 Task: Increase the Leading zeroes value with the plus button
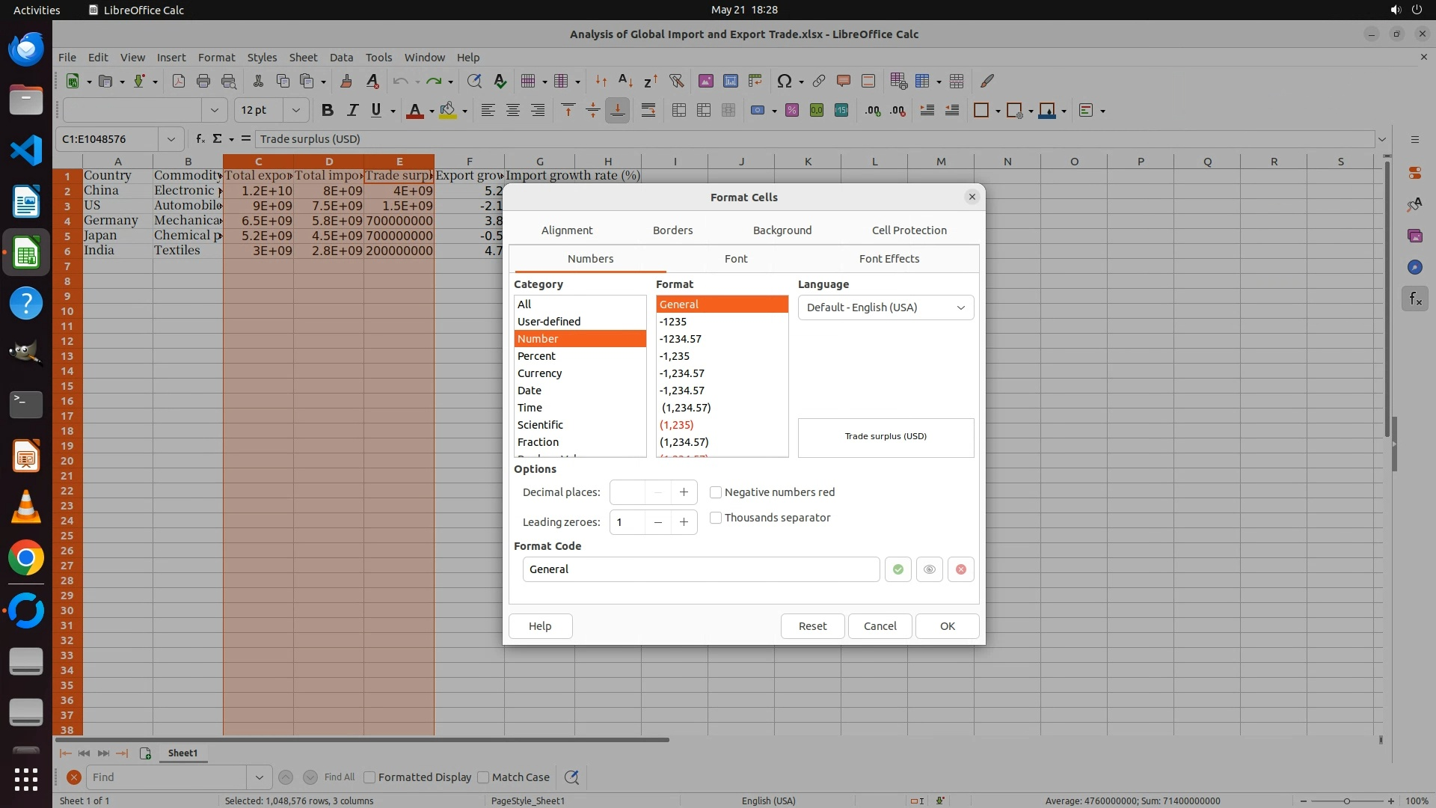click(x=684, y=522)
